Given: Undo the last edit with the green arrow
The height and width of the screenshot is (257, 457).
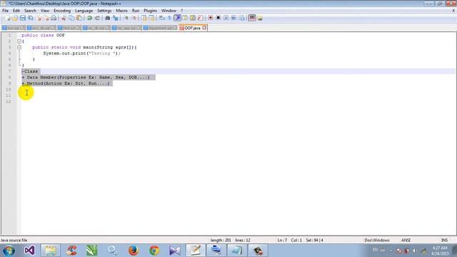Looking at the screenshot, I should click(x=89, y=18).
